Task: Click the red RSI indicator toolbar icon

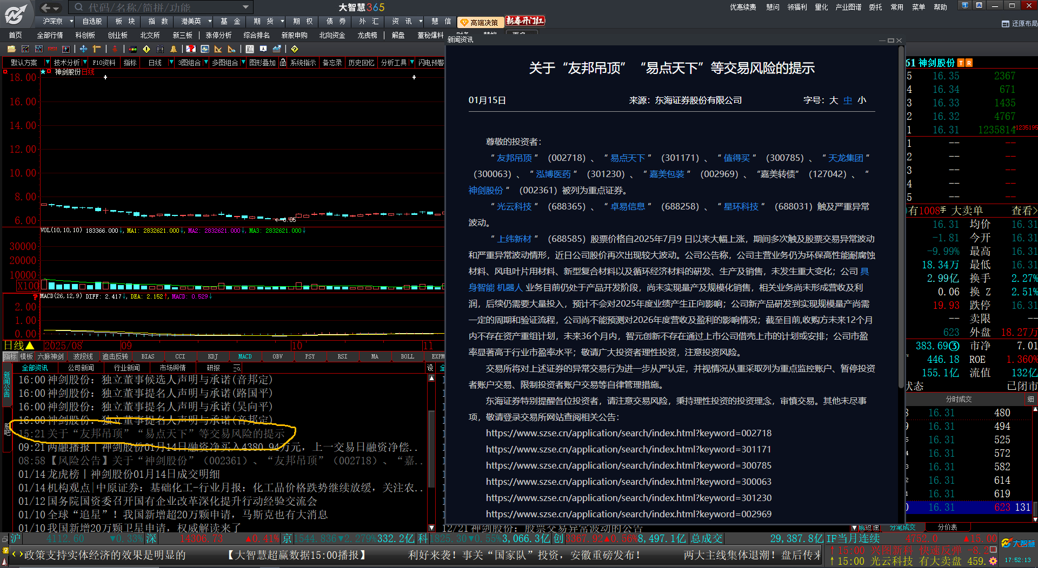Action: coord(52,49)
